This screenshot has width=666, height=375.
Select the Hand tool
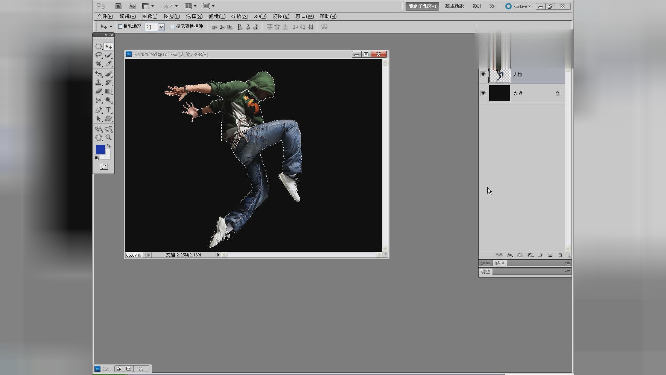(99, 137)
